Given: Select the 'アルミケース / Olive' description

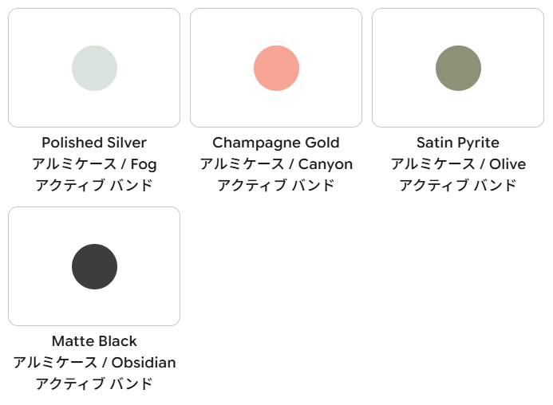Looking at the screenshot, I should click(x=458, y=164).
